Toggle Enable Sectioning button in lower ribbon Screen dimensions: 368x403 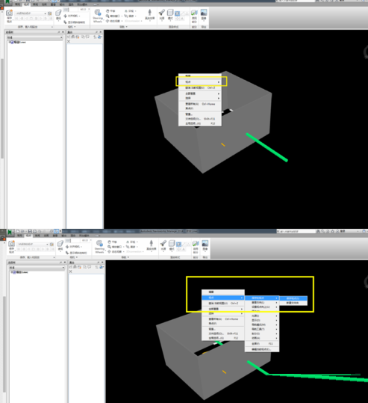coord(196,243)
